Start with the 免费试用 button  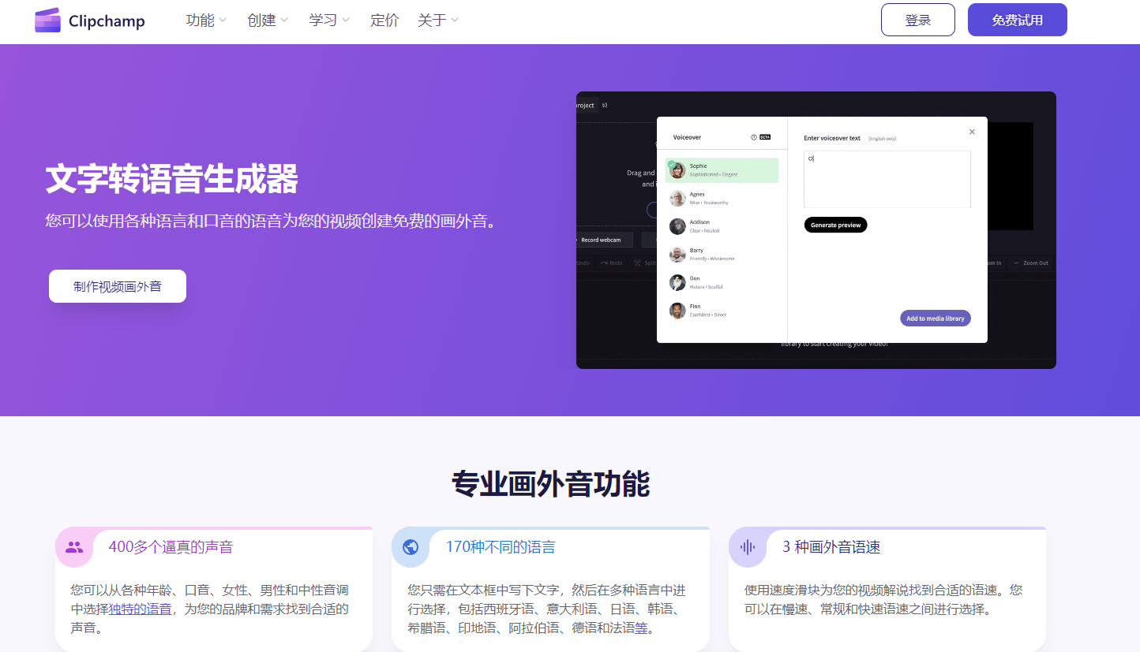tap(1018, 20)
